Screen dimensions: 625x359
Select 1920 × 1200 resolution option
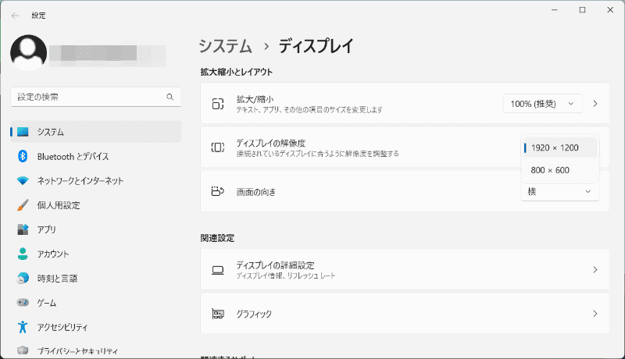pyautogui.click(x=559, y=148)
